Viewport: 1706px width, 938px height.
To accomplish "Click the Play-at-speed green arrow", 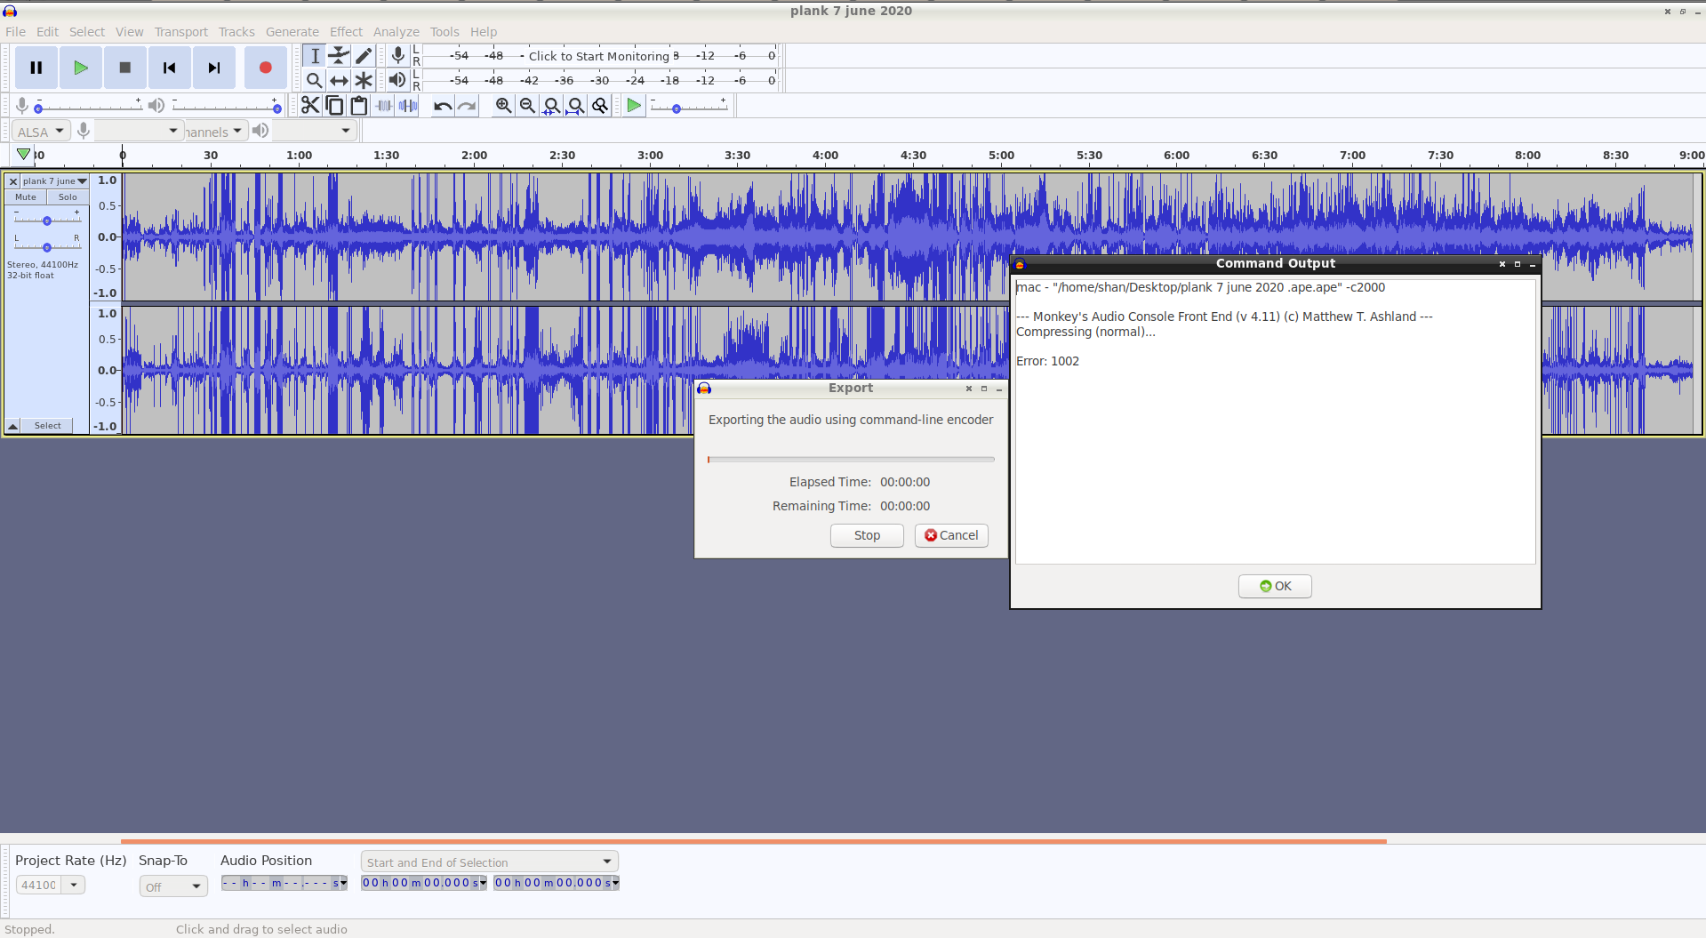I will pyautogui.click(x=633, y=106).
